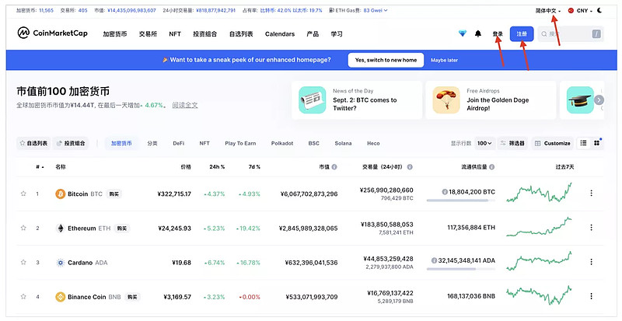Click the search input field
Screen dimensions: 622x321
click(x=571, y=34)
